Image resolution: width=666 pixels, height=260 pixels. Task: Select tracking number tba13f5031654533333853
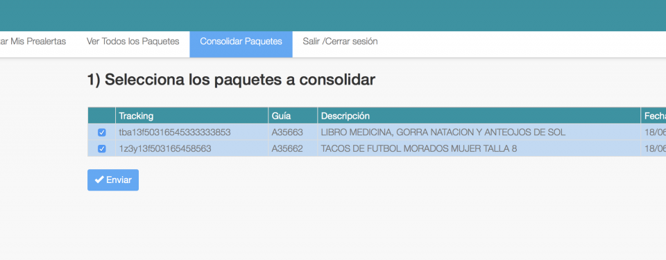pos(175,132)
